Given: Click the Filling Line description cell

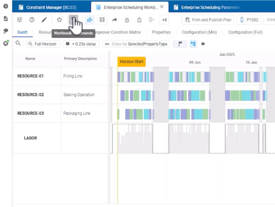Looking at the screenshot, I should [85, 76].
